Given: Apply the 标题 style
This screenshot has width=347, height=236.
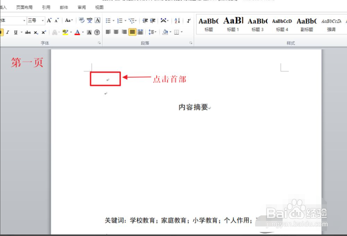Looking at the screenshot, I should tap(208, 25).
